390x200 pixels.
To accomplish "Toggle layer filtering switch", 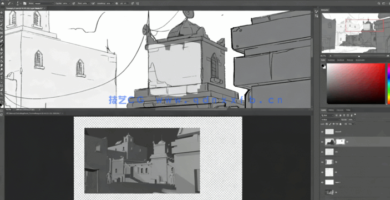I will point(355,114).
